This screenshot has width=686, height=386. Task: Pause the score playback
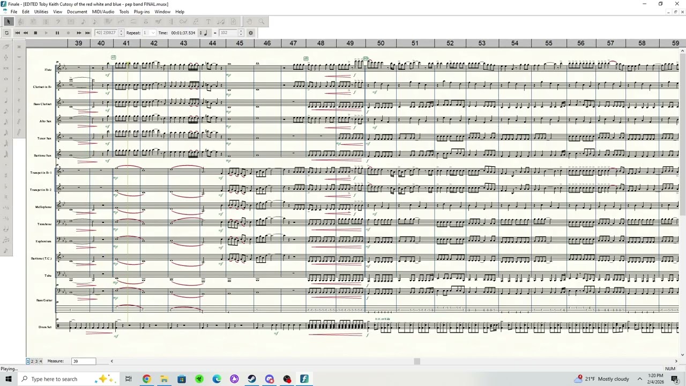(x=57, y=33)
